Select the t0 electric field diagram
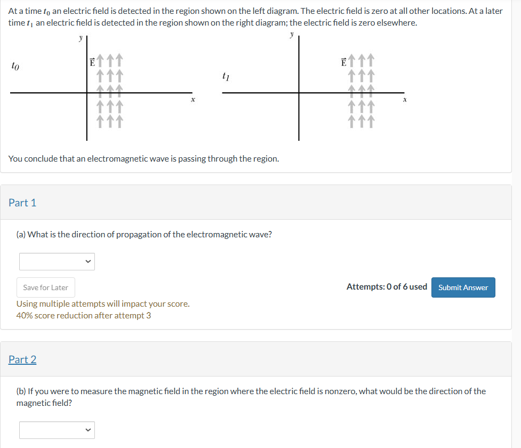 (107, 88)
